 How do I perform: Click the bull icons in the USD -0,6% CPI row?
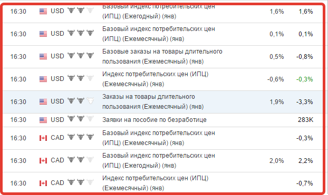pyautogui.click(x=81, y=78)
